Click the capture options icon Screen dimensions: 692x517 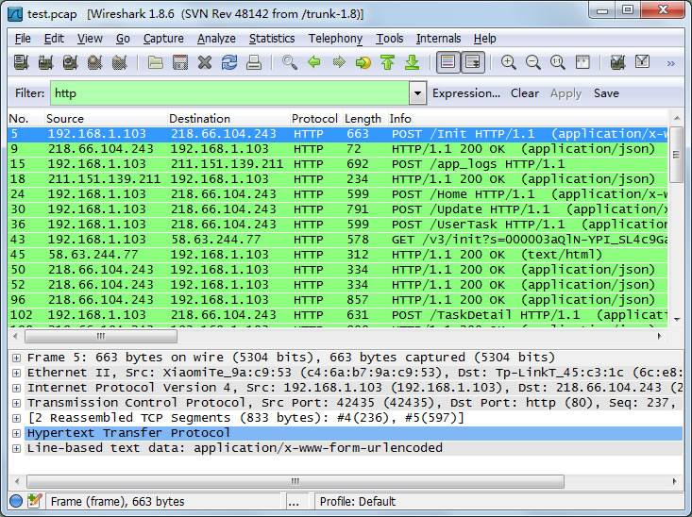click(45, 62)
